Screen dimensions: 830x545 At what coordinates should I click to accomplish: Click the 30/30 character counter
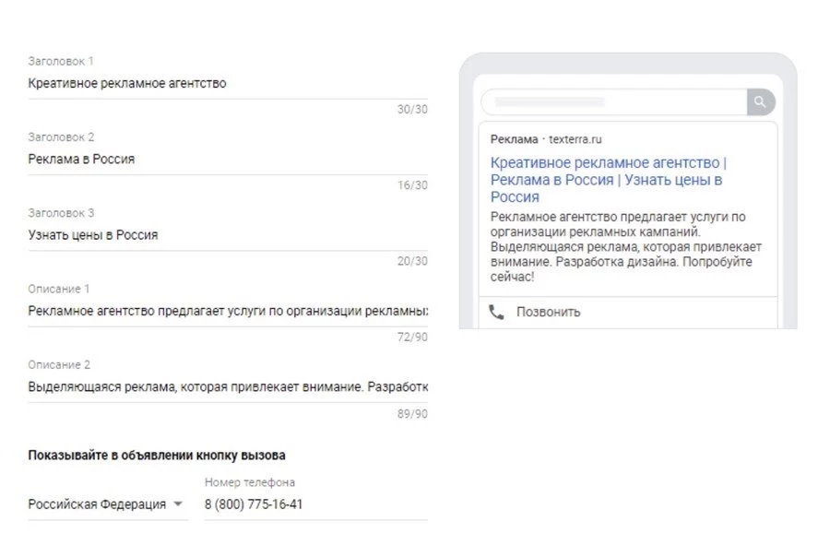412,110
